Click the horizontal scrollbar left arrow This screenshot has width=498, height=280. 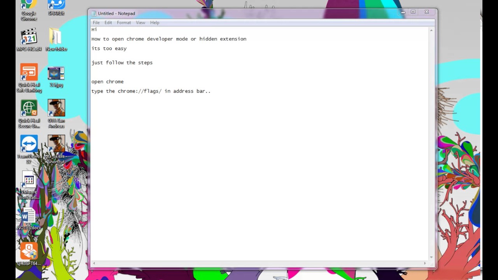point(93,263)
